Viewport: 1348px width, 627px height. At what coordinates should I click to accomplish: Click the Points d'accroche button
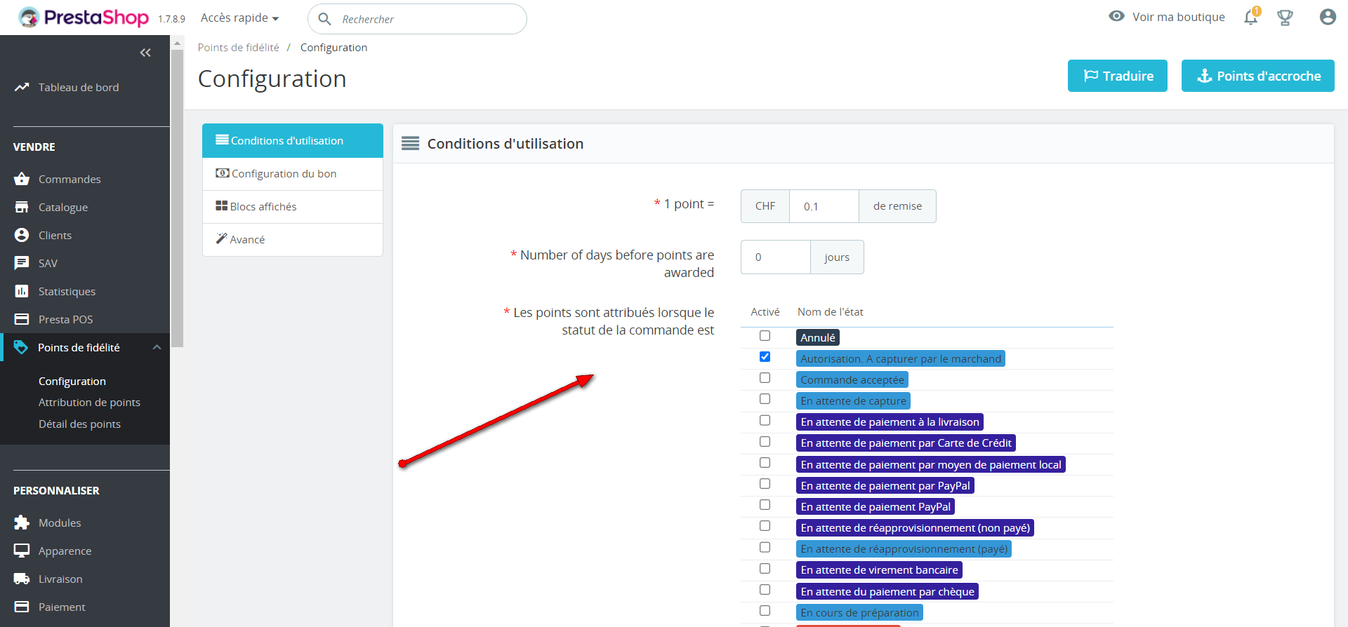click(x=1257, y=76)
